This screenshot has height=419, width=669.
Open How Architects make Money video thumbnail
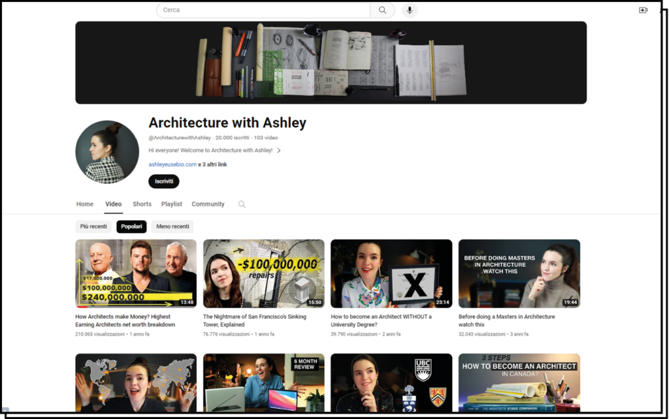[136, 273]
